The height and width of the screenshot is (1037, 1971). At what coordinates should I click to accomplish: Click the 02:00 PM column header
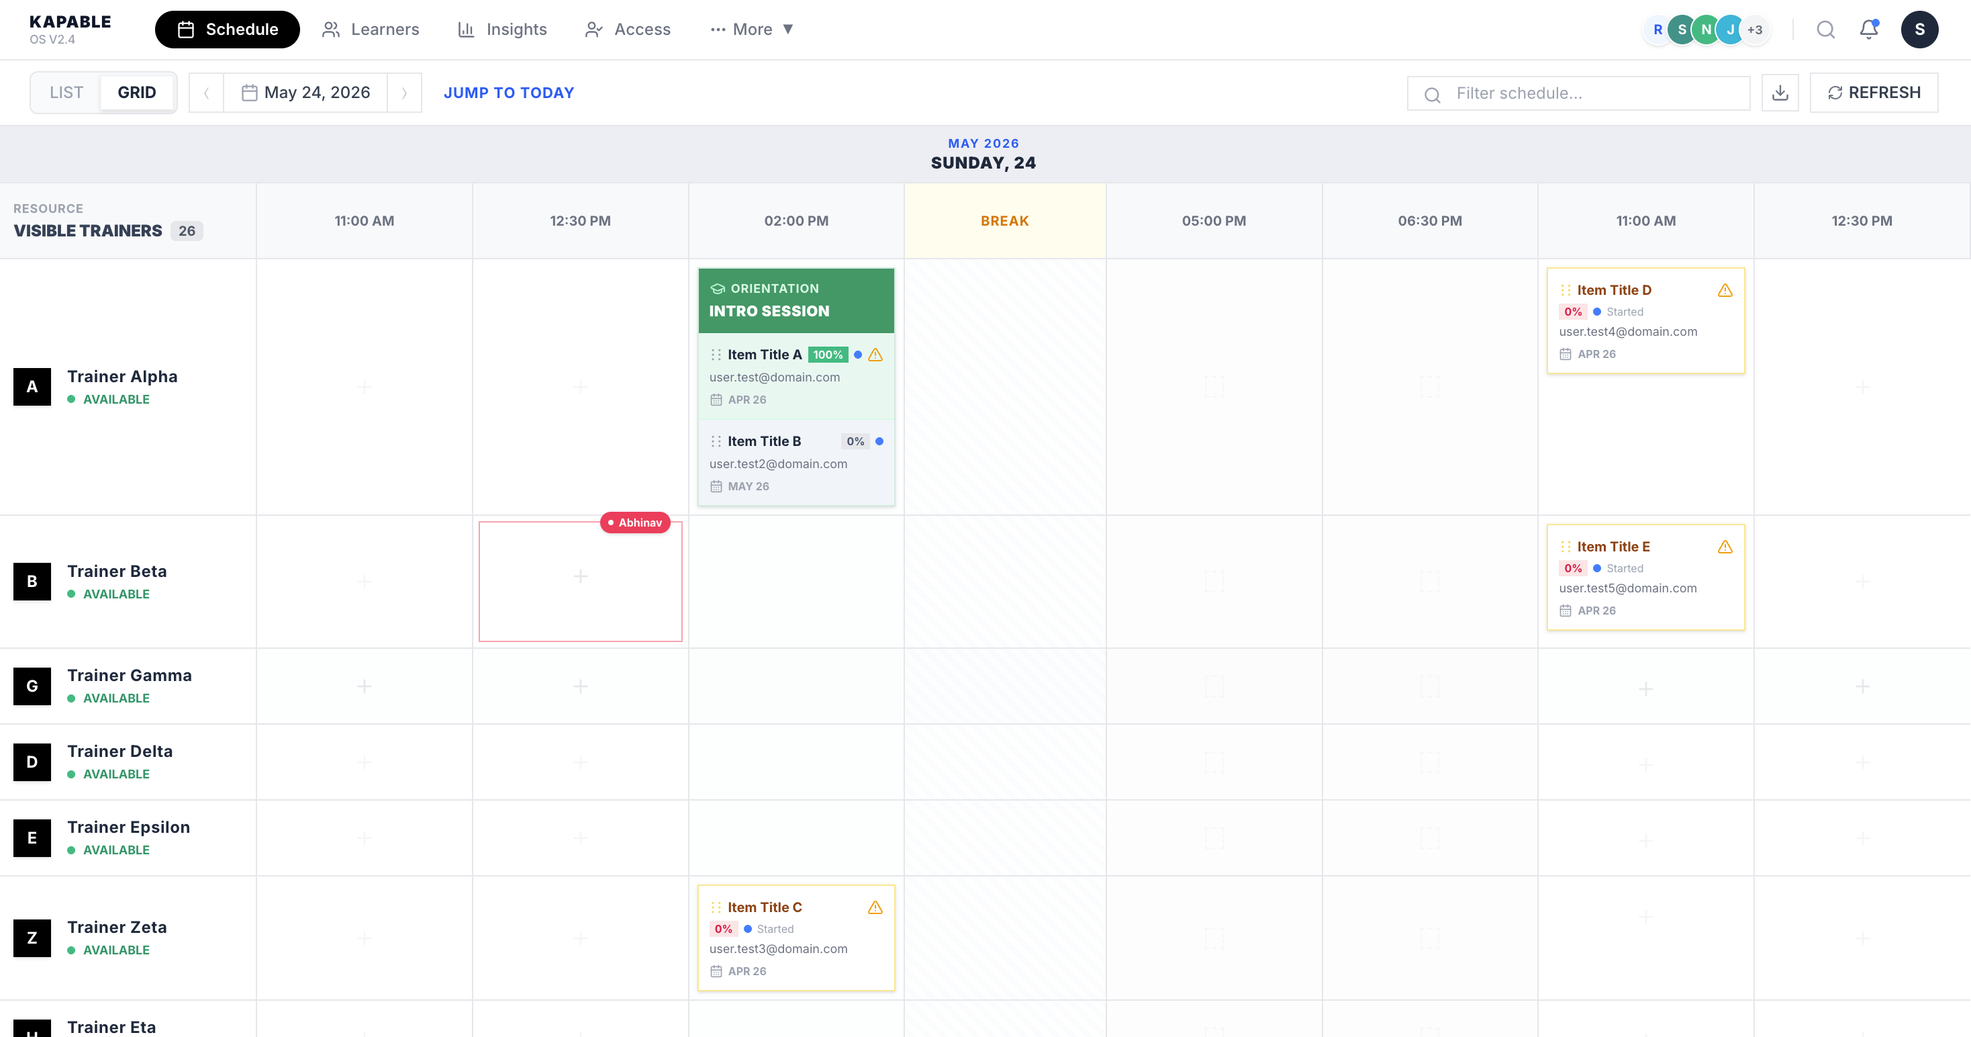[x=796, y=220]
